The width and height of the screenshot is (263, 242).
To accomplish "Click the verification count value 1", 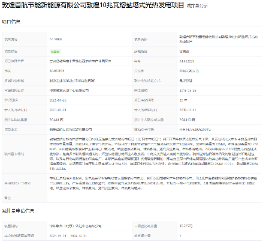I will (x=180, y=236).
